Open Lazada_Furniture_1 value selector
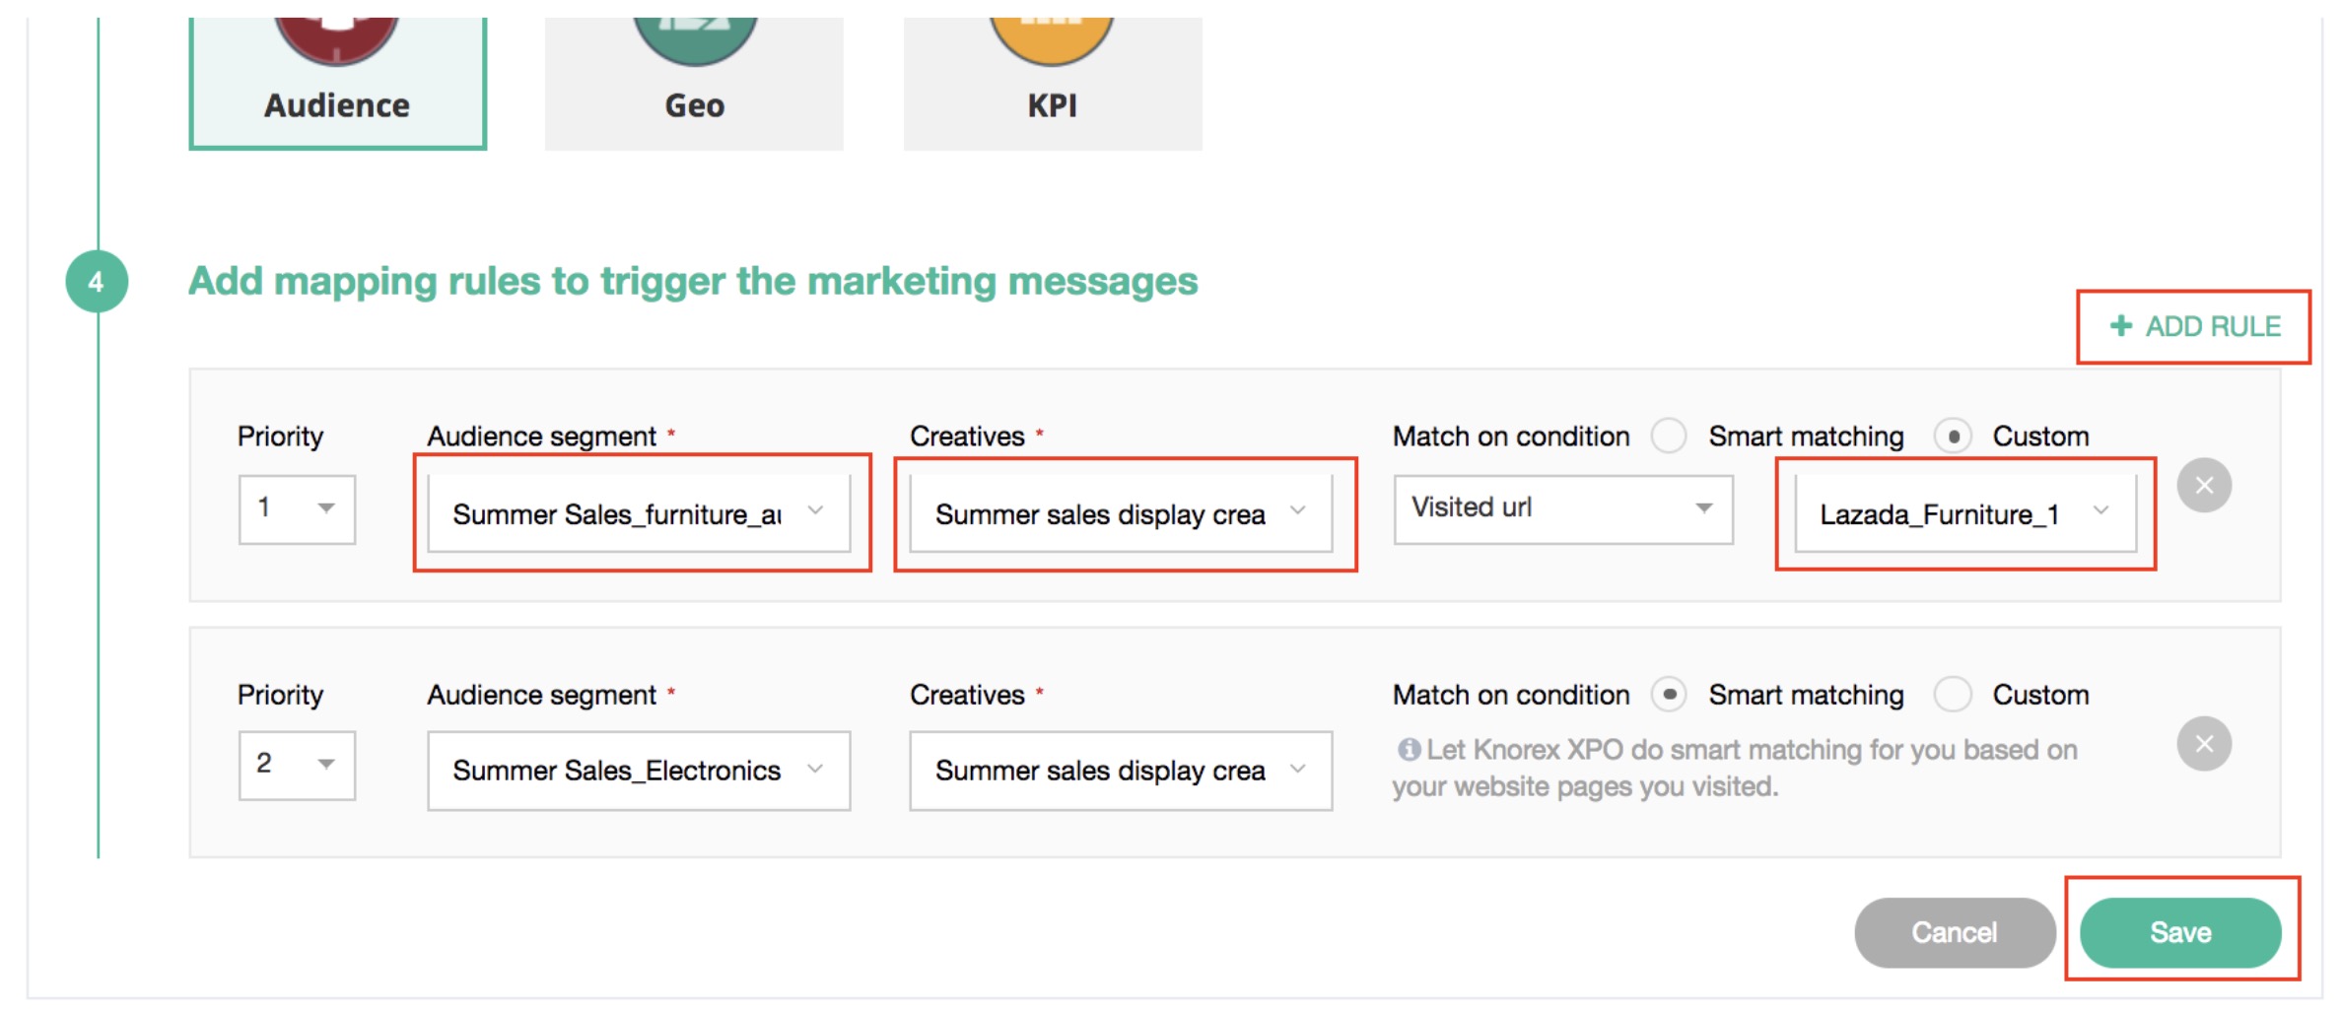The image size is (2340, 1011). (x=1964, y=513)
